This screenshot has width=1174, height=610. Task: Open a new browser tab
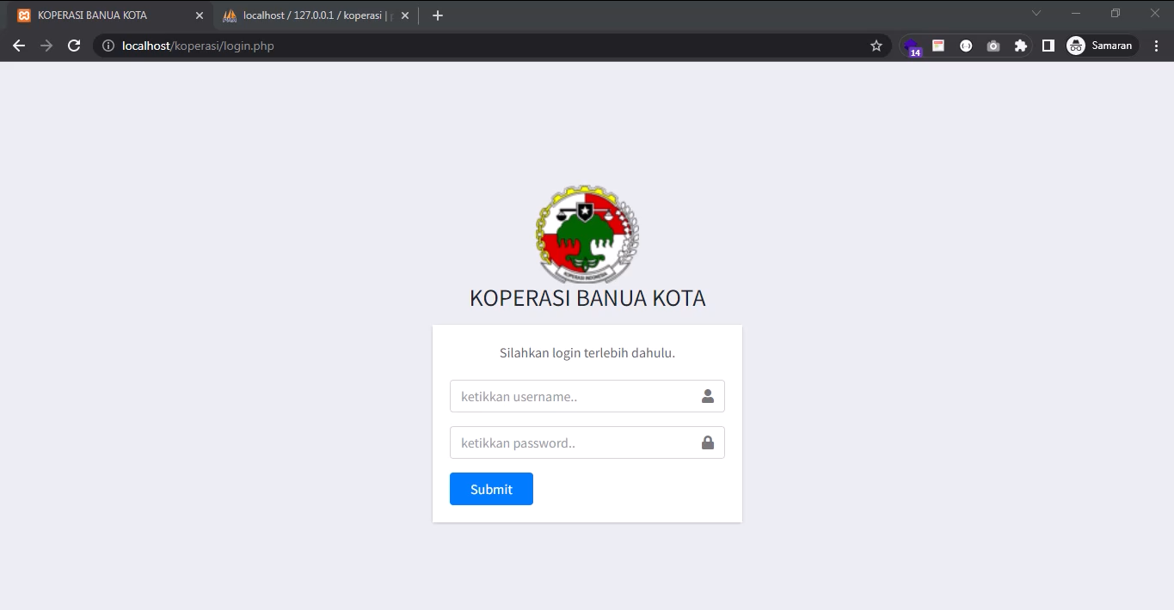click(x=438, y=15)
